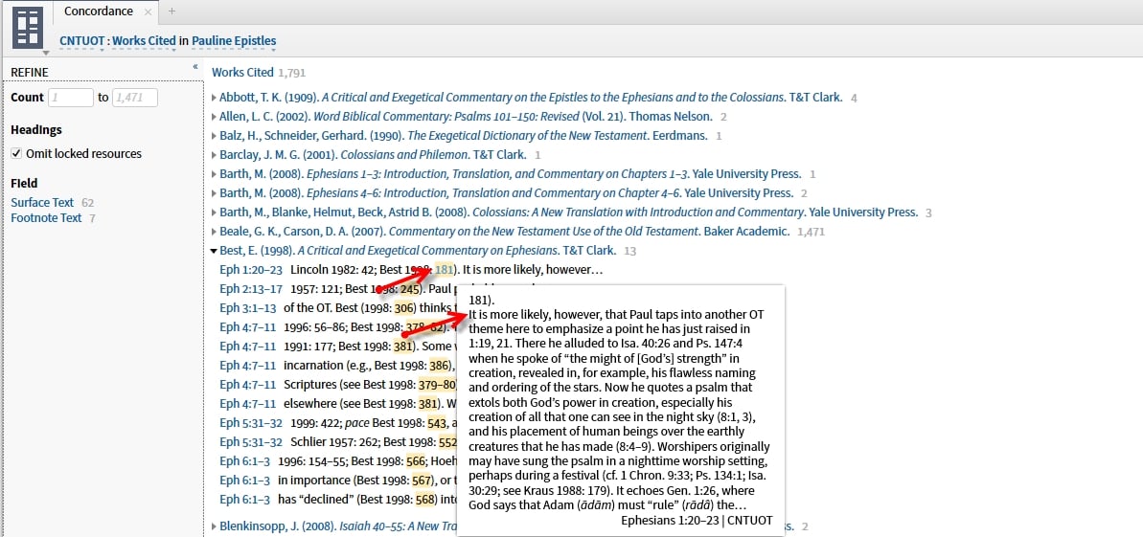Viewport: 1143px width, 537px height.
Task: Click highlighted page 543 in Eph 5:31–32 row
Action: pos(437,423)
